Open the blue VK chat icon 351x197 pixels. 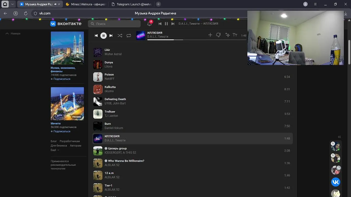pos(336,182)
